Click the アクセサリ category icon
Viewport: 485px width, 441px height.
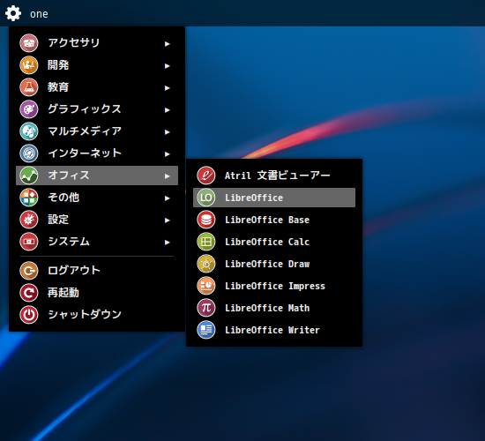point(29,43)
